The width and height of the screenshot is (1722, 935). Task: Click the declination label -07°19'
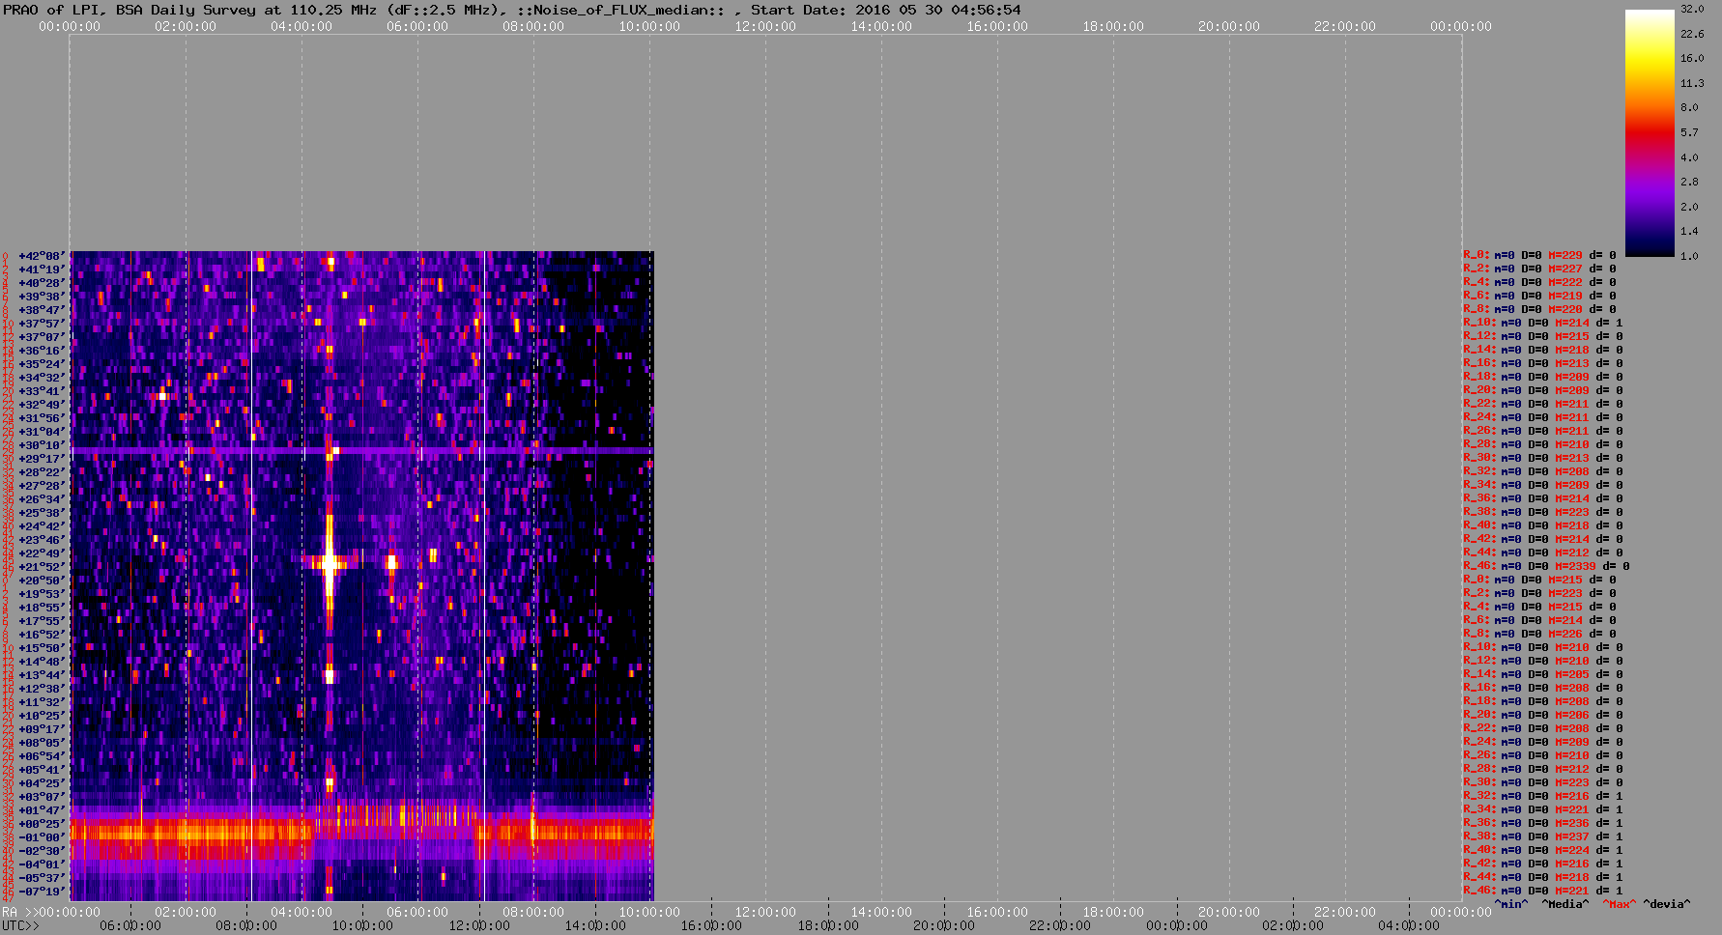pyautogui.click(x=43, y=892)
